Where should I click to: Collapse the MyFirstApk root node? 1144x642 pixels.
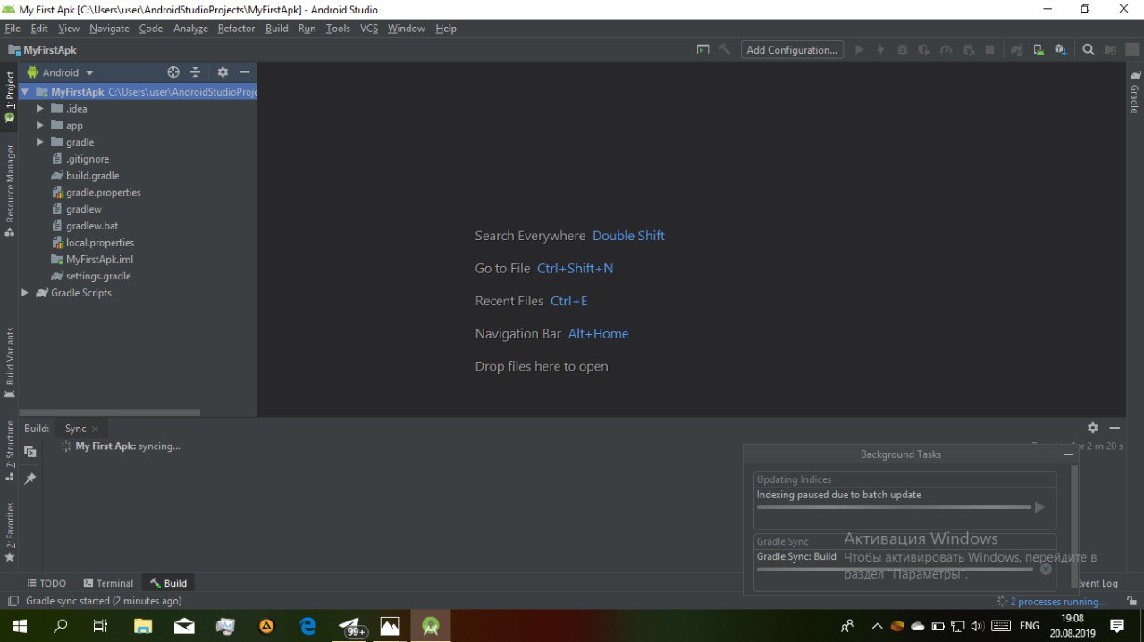coord(25,92)
